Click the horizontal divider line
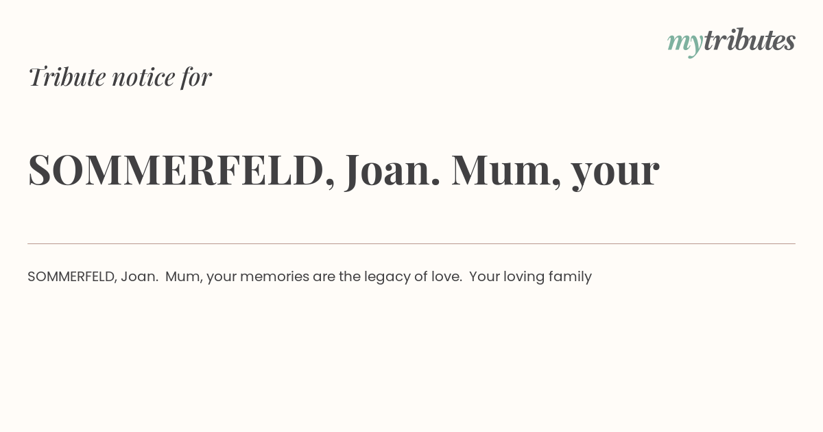This screenshot has height=432, width=823. point(411,243)
